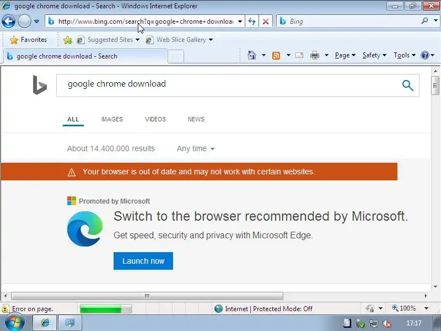
Task: Stop loading with the red X
Action: coord(266,22)
